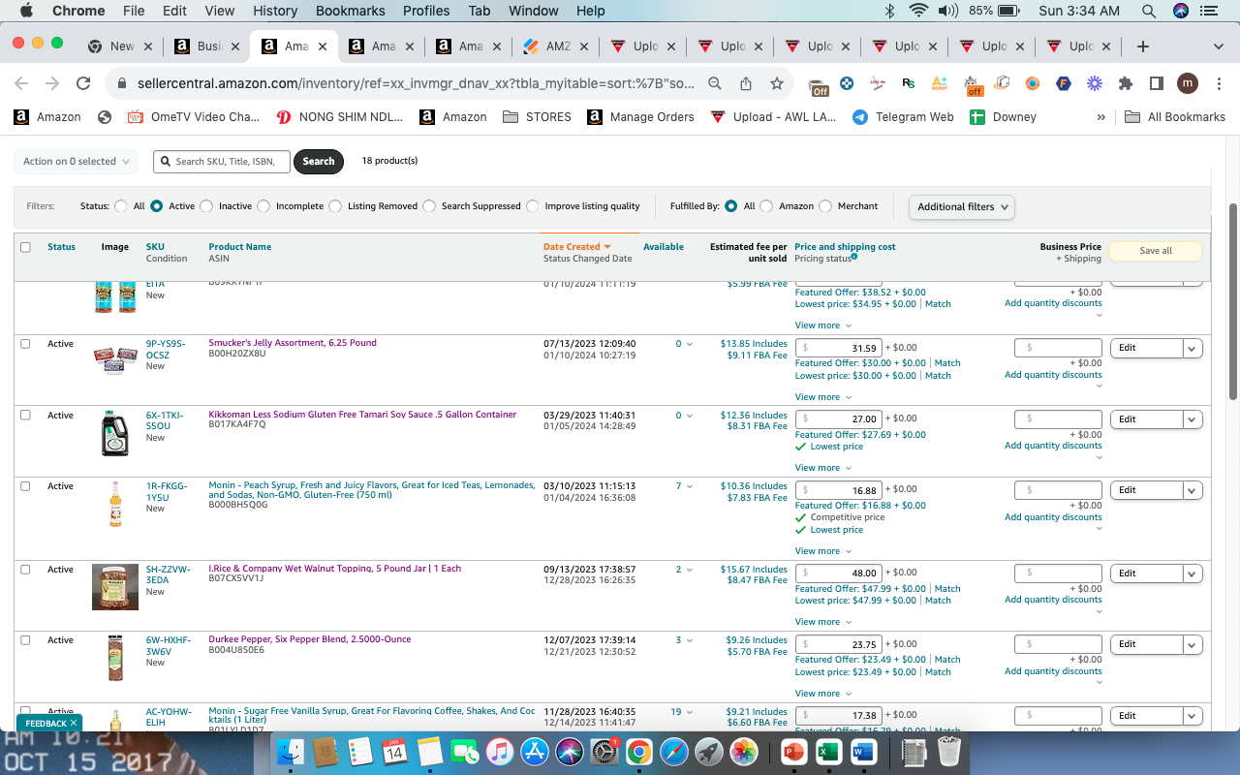This screenshot has height=775, width=1240.
Task: Open the Additional filters dropdown
Action: coord(962,206)
